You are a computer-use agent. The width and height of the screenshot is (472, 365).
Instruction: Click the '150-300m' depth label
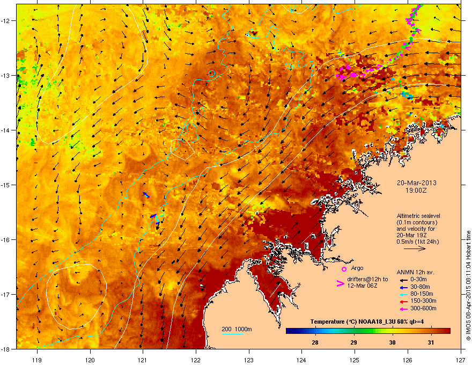(x=423, y=301)
